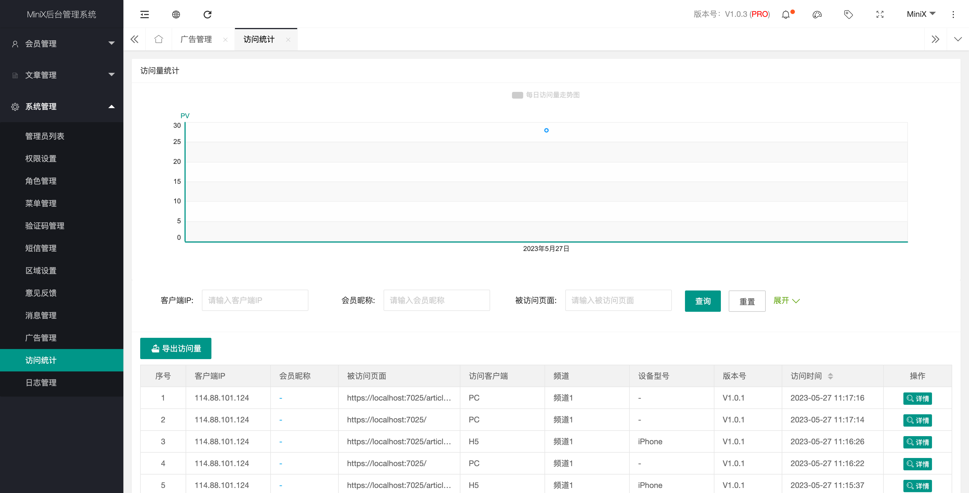Viewport: 969px width, 493px height.
Task: Switch to the 广告管理 tab
Action: pos(196,39)
